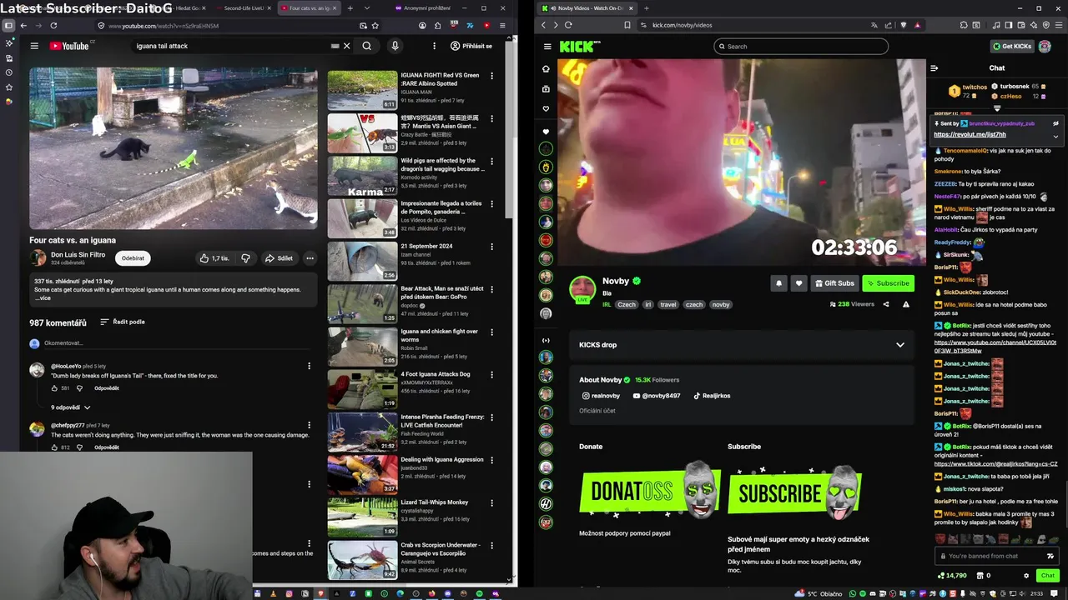Expand KICKS drop section
1068x600 pixels.
coord(899,345)
